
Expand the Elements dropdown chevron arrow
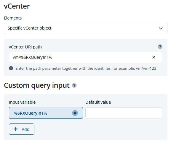click(161, 28)
